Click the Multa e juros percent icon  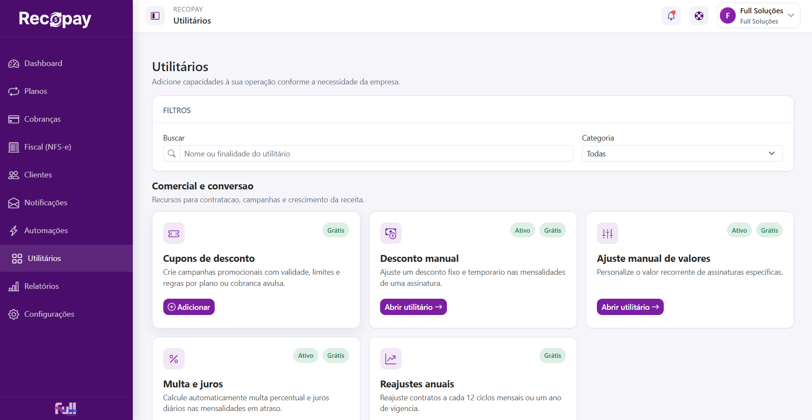[x=174, y=359]
